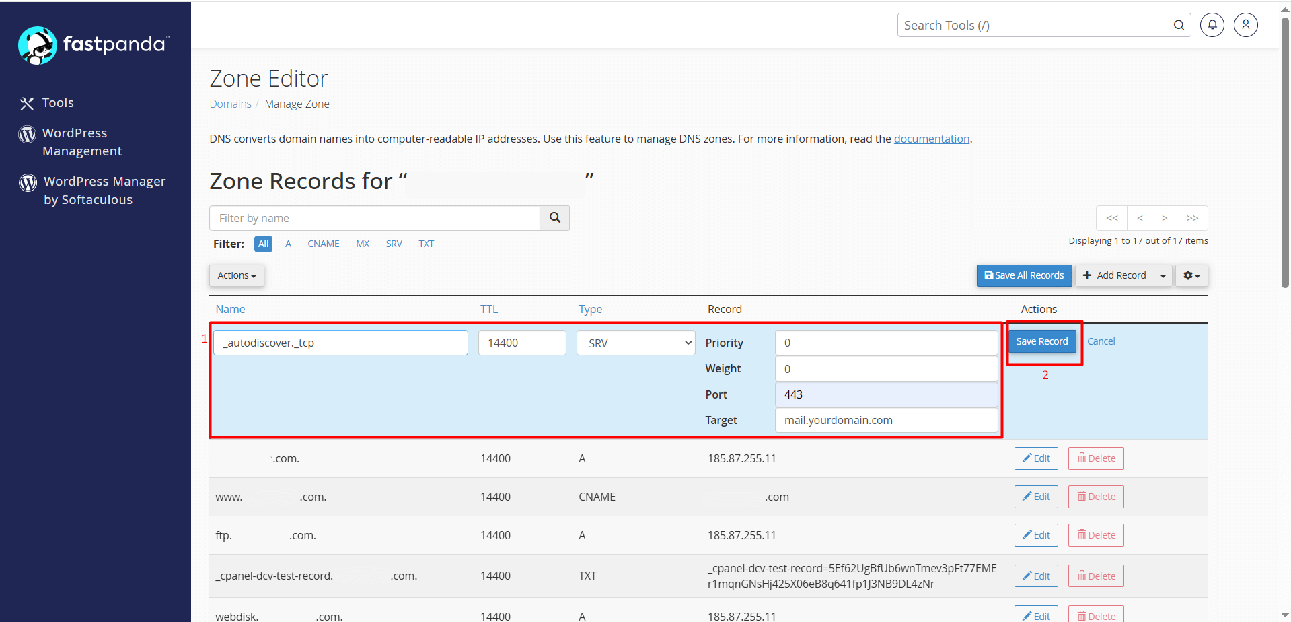Filter records by MX type

(x=363, y=244)
